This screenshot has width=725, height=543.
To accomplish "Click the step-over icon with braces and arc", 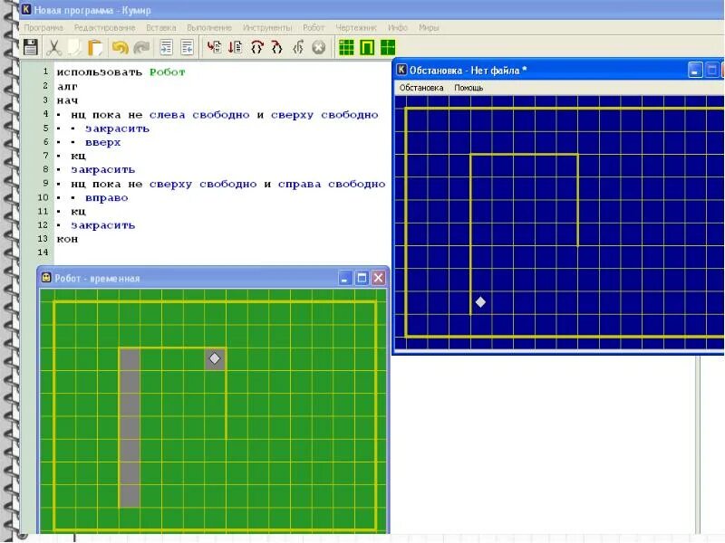I will pyautogui.click(x=257, y=47).
